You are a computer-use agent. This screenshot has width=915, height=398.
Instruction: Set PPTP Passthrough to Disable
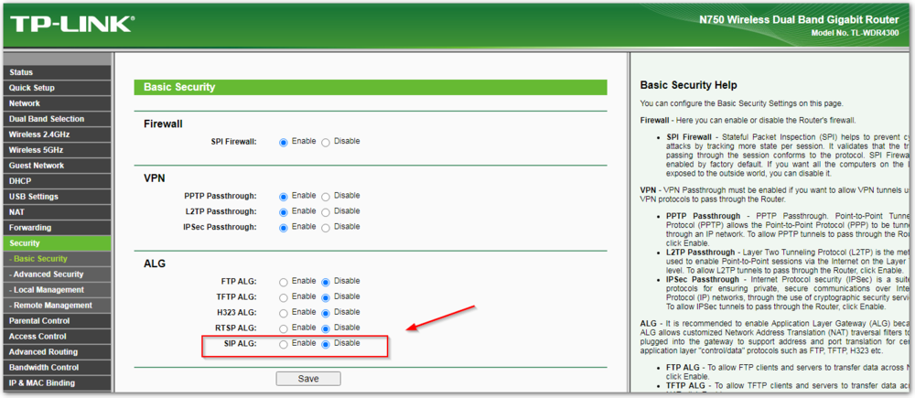tap(326, 196)
